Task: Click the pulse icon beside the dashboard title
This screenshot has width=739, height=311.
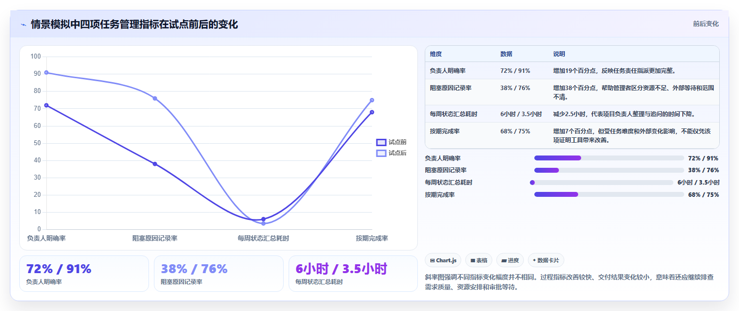Action: (x=24, y=24)
